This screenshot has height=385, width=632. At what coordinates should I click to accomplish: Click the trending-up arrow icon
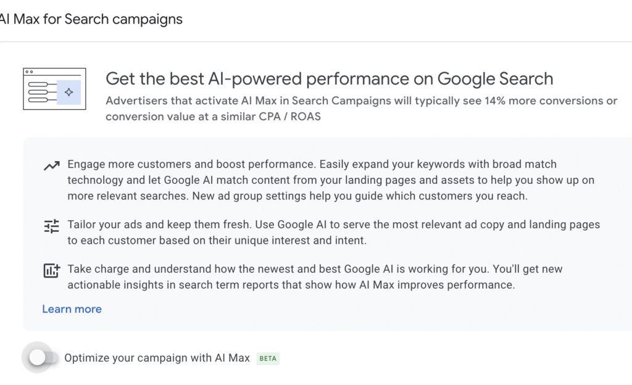[51, 166]
